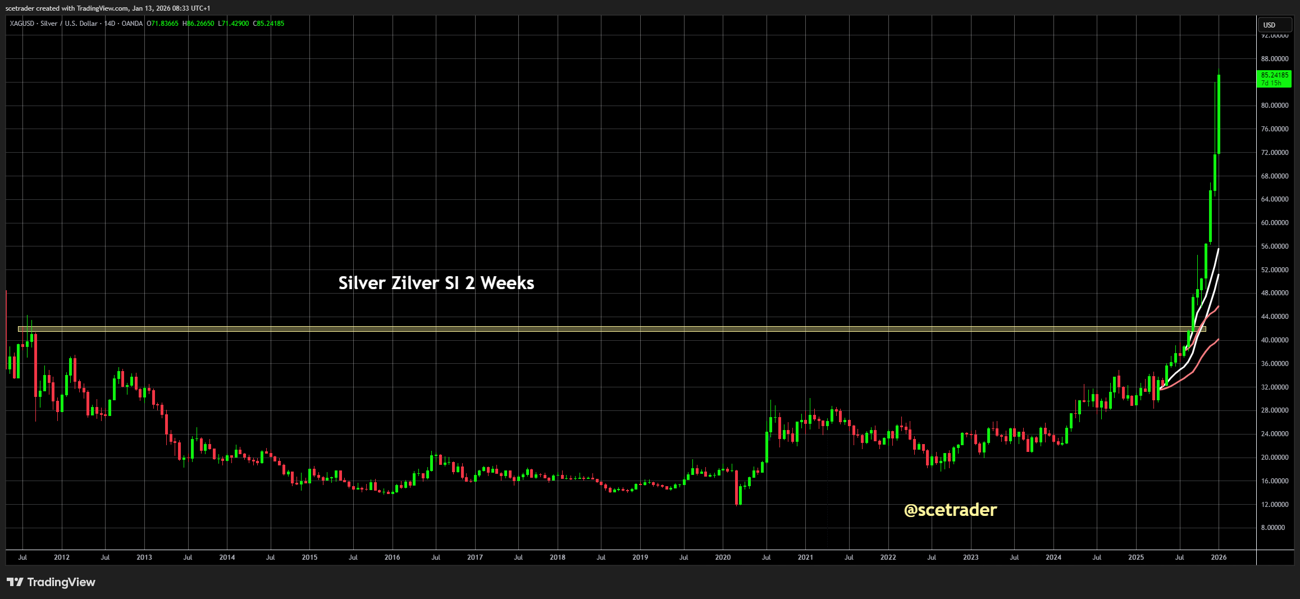Click the 2012 label on time axis

click(x=62, y=557)
